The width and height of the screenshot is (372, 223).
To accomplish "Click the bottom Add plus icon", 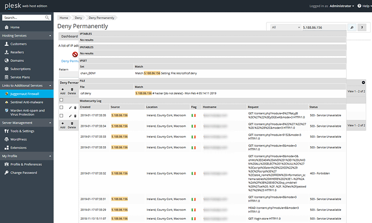I will 63,123.
